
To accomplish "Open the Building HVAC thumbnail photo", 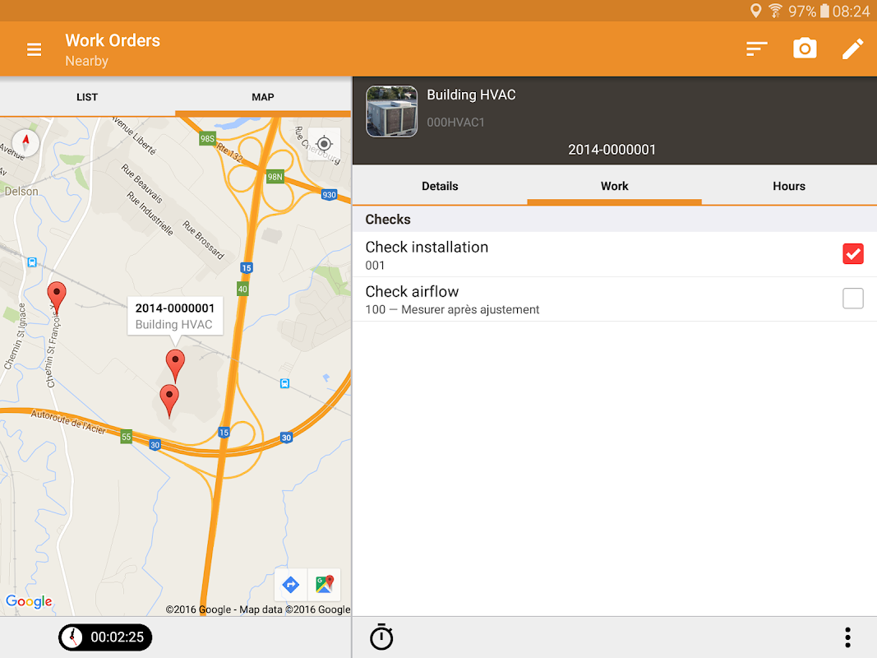I will pos(391,111).
